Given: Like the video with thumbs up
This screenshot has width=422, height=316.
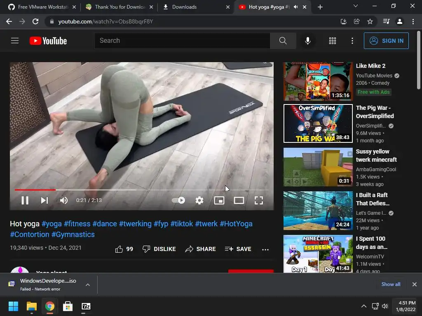Looking at the screenshot, I should (124, 249).
